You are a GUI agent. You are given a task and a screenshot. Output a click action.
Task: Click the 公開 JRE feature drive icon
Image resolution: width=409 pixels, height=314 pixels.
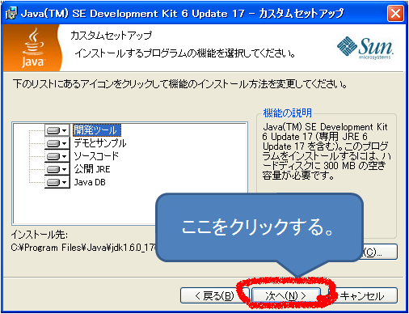(53, 169)
